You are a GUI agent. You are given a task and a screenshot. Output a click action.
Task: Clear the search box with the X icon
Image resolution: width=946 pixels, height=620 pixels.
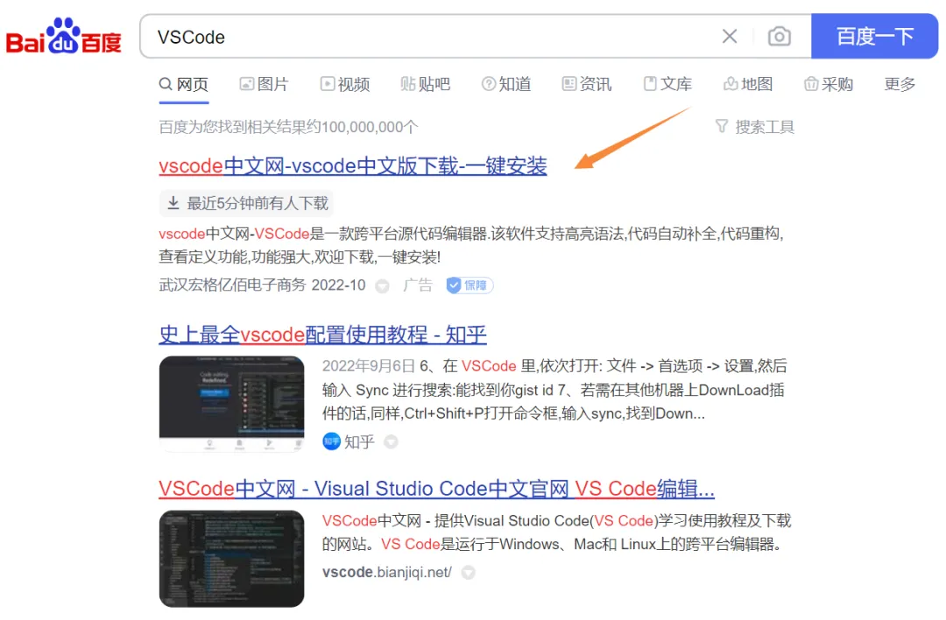(730, 37)
